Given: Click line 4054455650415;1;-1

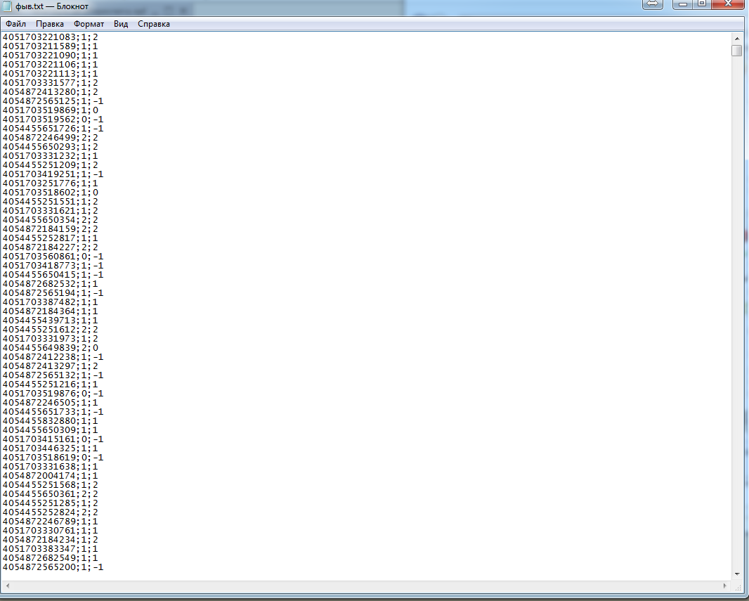Looking at the screenshot, I should [53, 274].
